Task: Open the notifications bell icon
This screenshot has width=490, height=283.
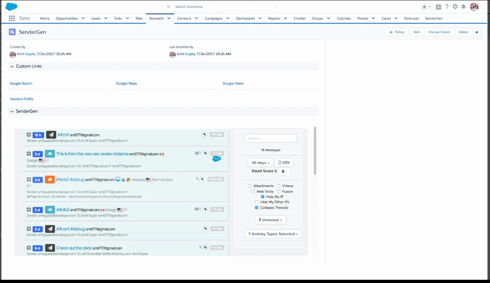Action: [x=464, y=7]
